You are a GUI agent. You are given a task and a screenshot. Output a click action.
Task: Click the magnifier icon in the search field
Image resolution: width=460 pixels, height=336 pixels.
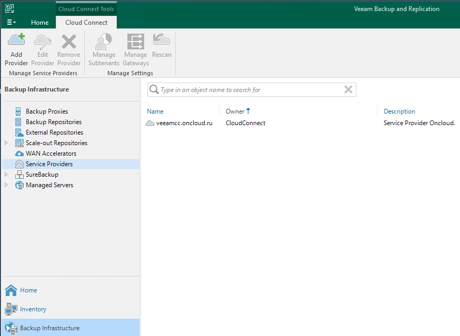[x=154, y=90]
